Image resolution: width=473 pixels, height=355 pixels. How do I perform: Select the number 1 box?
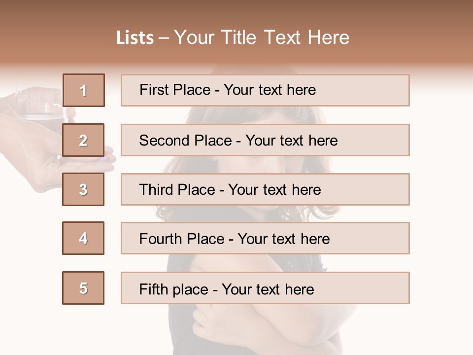point(84,90)
